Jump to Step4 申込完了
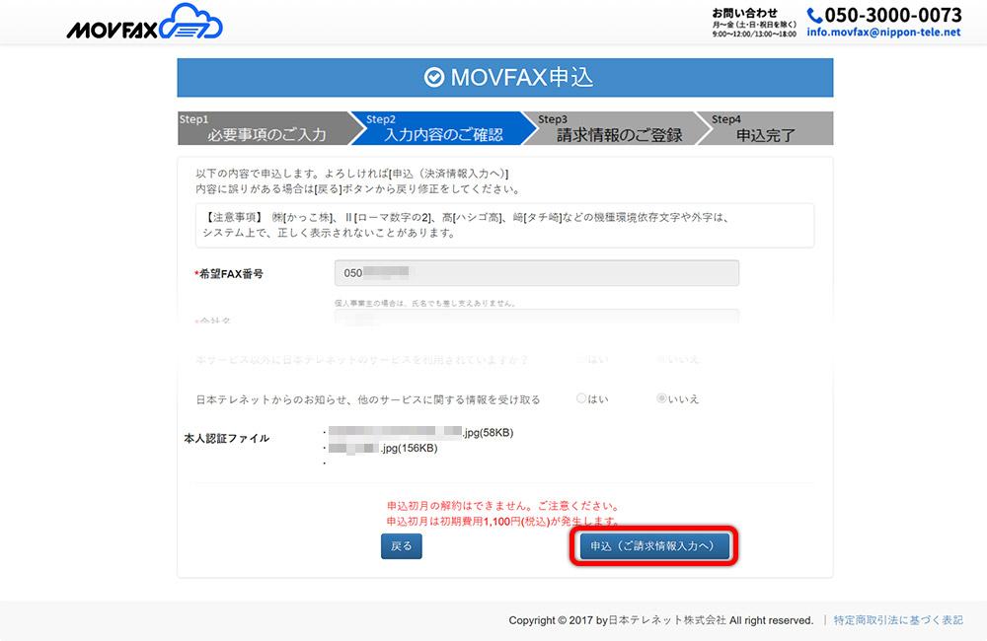987x641 pixels. 765,128
